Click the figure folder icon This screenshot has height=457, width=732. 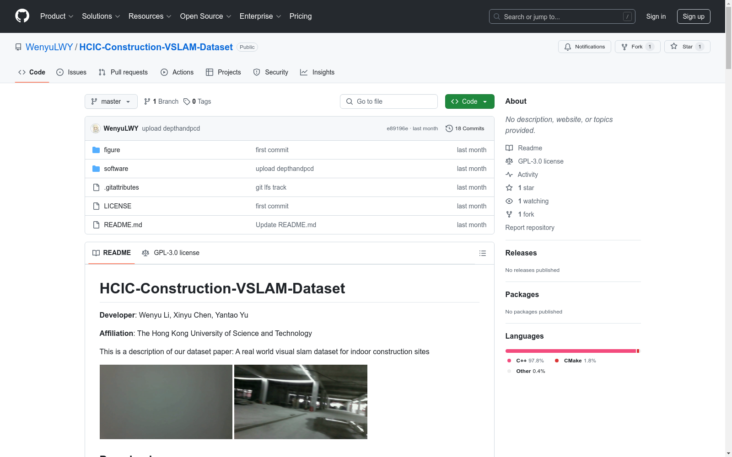(x=96, y=150)
